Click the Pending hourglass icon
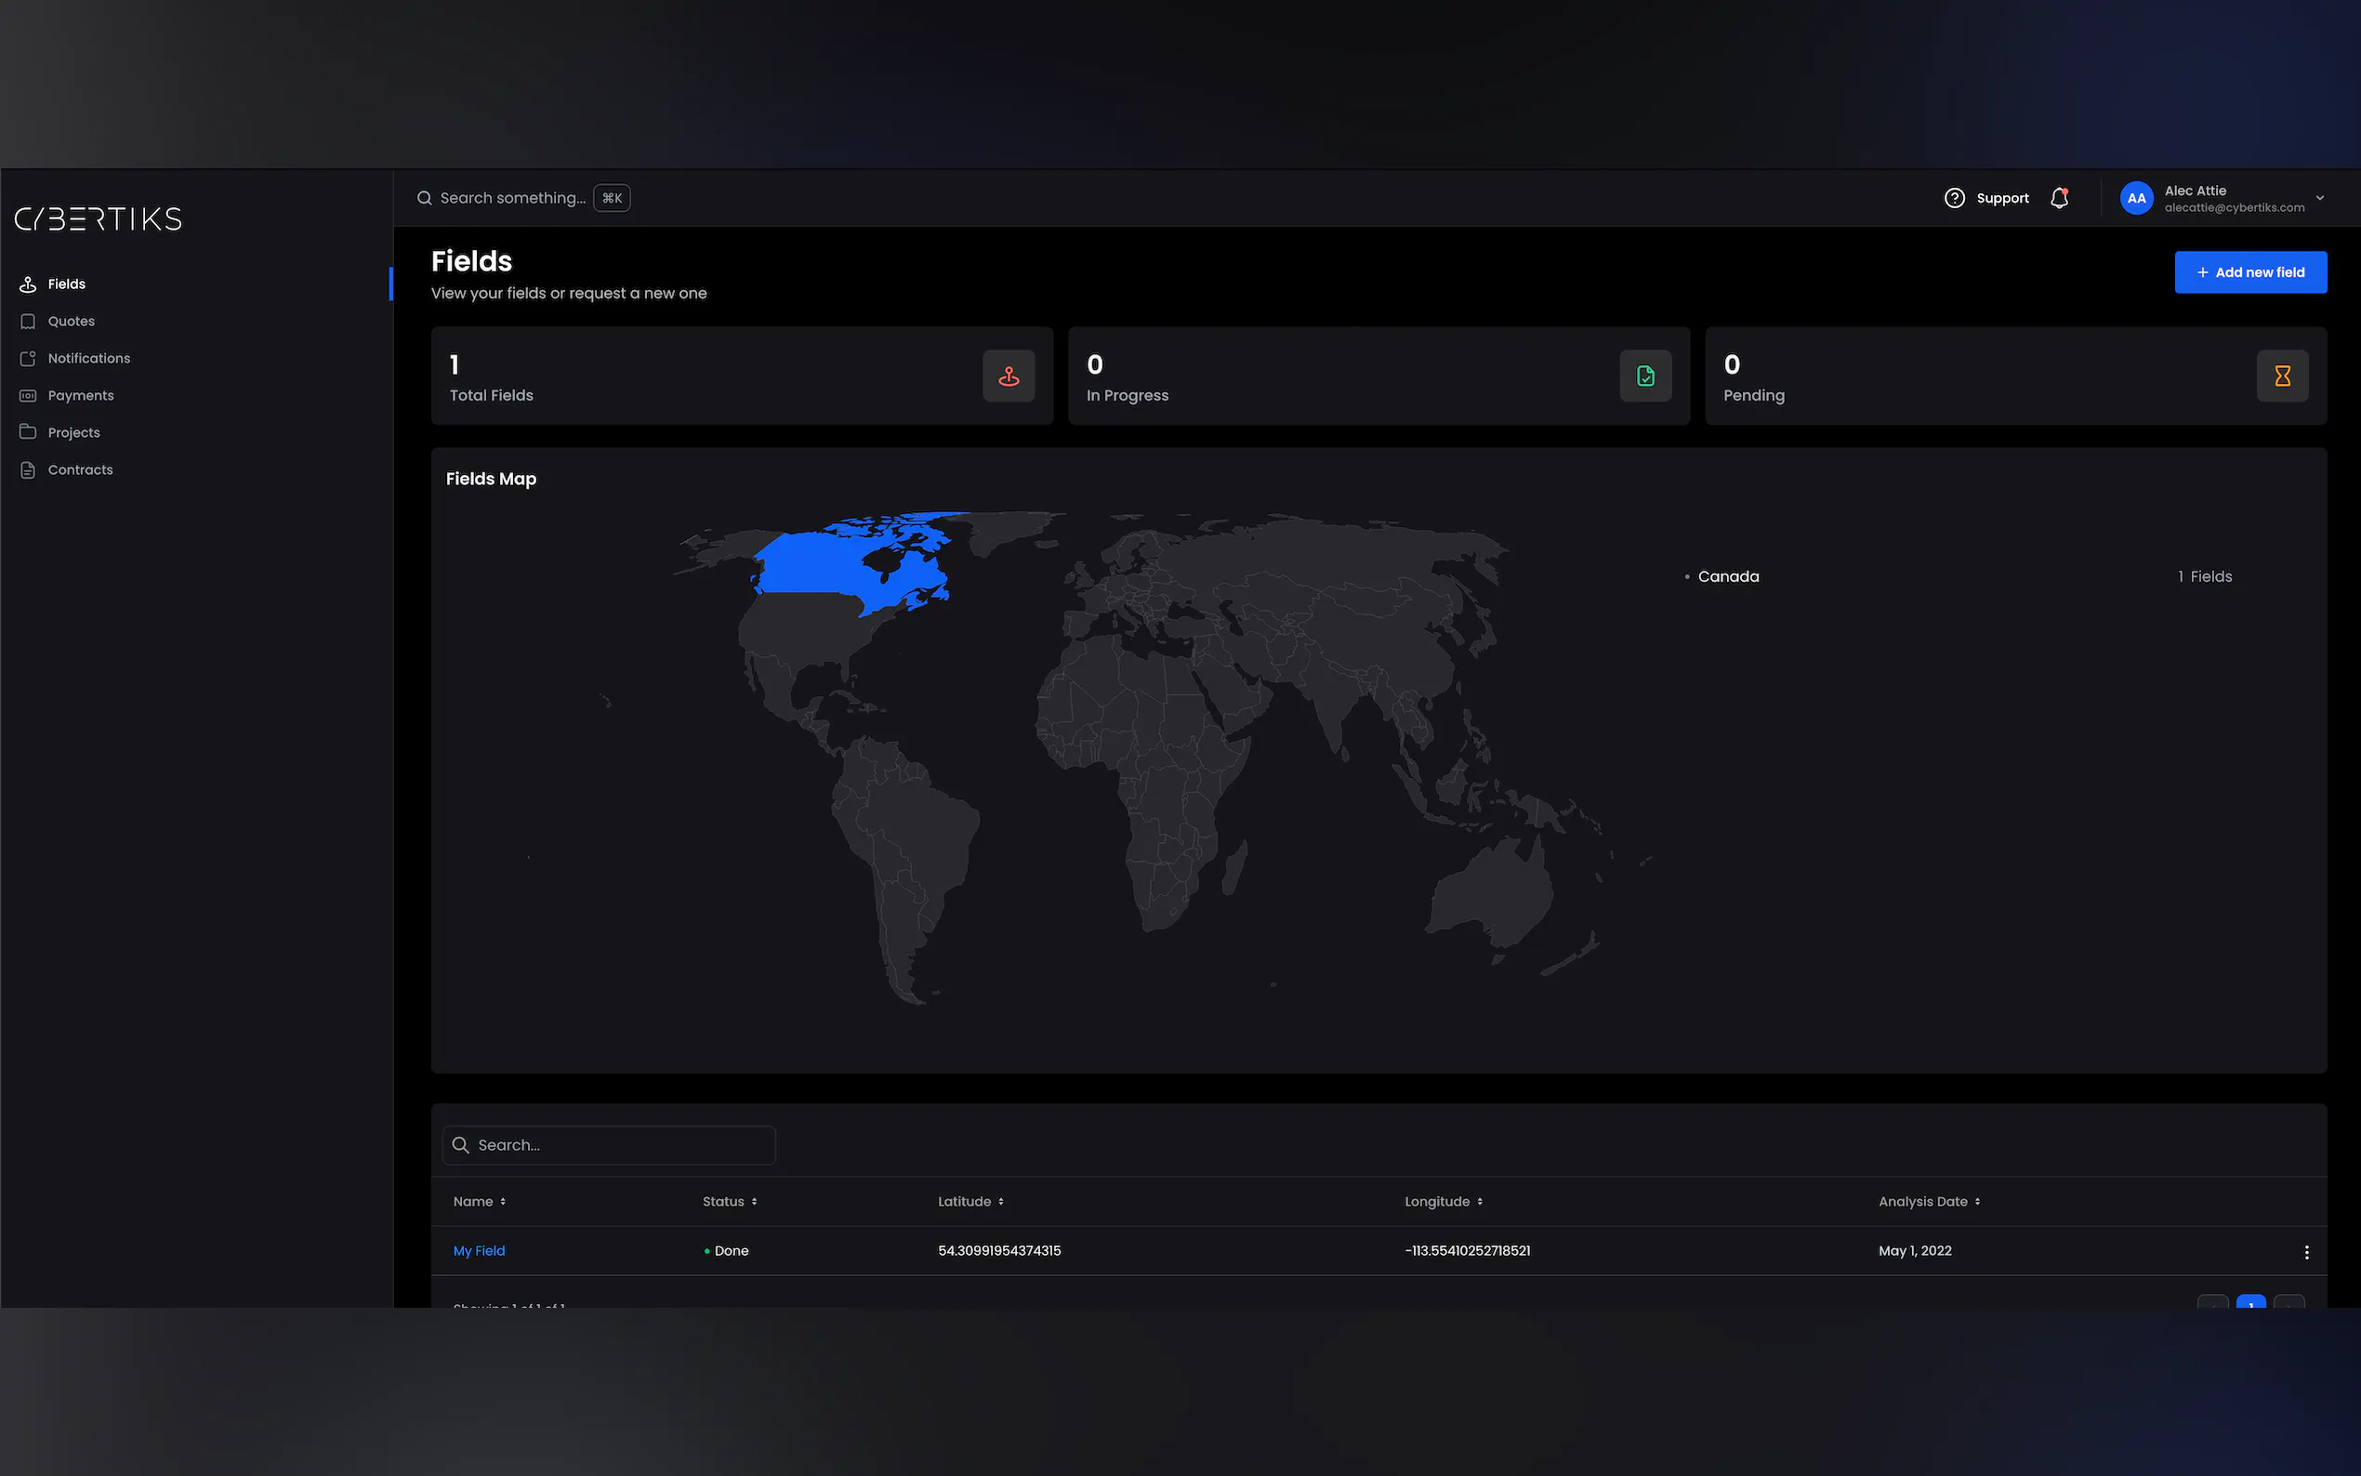The image size is (2361, 1476). (x=2282, y=376)
